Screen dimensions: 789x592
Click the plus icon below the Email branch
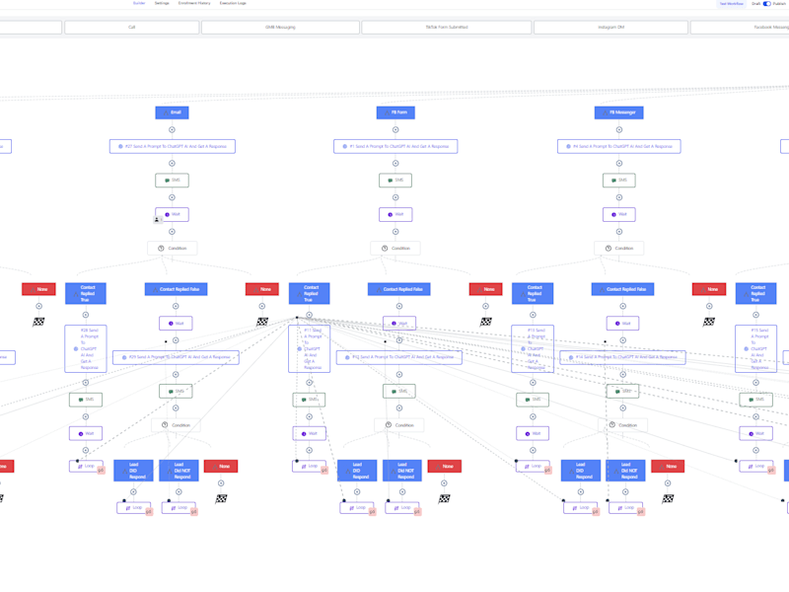[172, 129]
